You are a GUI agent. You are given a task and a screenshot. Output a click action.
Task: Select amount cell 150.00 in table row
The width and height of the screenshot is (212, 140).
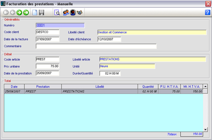tap(192, 91)
